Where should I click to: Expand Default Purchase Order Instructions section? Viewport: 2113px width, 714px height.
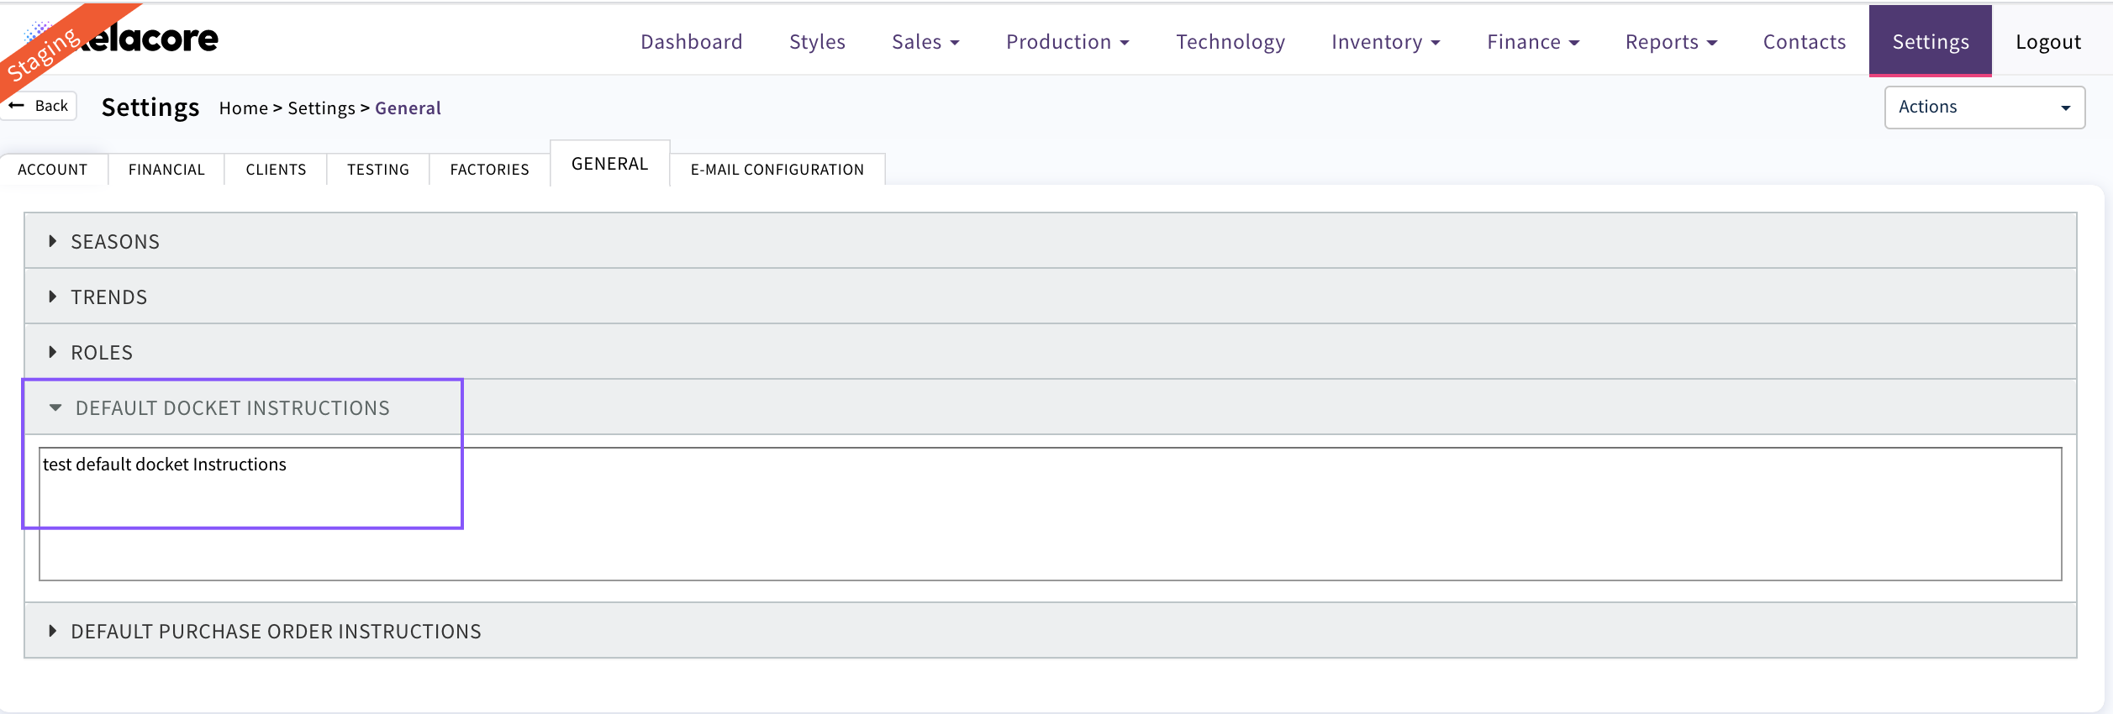276,632
